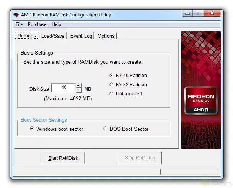Viewport: 233px width, 188px height.
Task: Click the Stop RAMDisk button
Action: tap(140, 158)
